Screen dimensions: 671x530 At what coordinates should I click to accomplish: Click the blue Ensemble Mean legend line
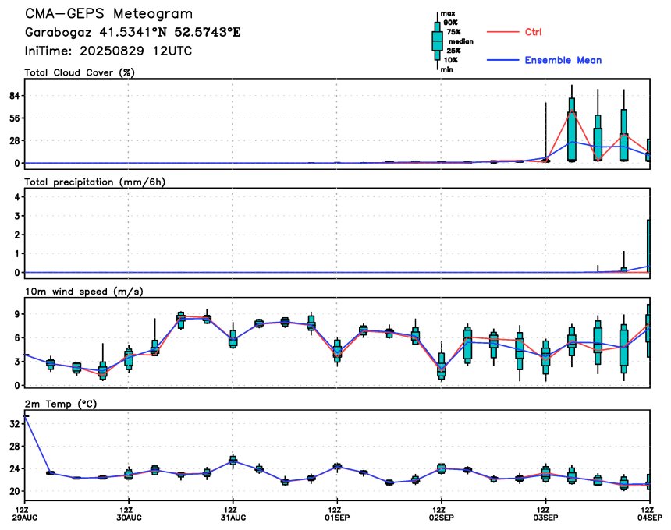click(x=502, y=60)
